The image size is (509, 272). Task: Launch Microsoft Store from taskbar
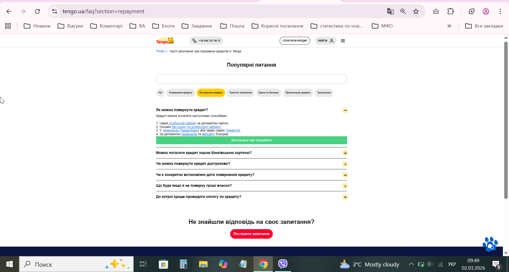click(x=163, y=264)
